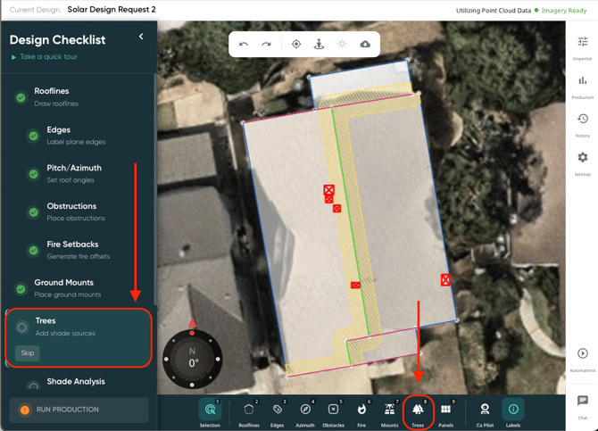The width and height of the screenshot is (598, 431).
Task: Select Pitch/Azimuth checklist item
Action: point(73,173)
